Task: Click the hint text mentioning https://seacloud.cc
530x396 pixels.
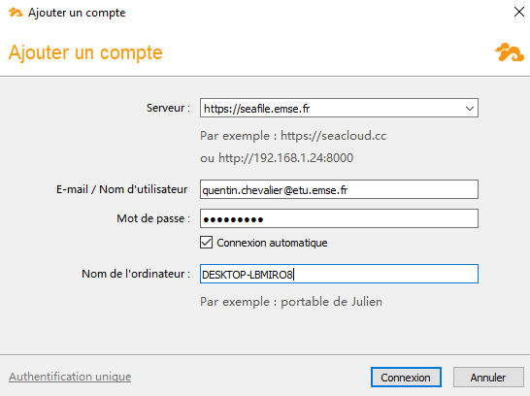Action: [x=293, y=136]
